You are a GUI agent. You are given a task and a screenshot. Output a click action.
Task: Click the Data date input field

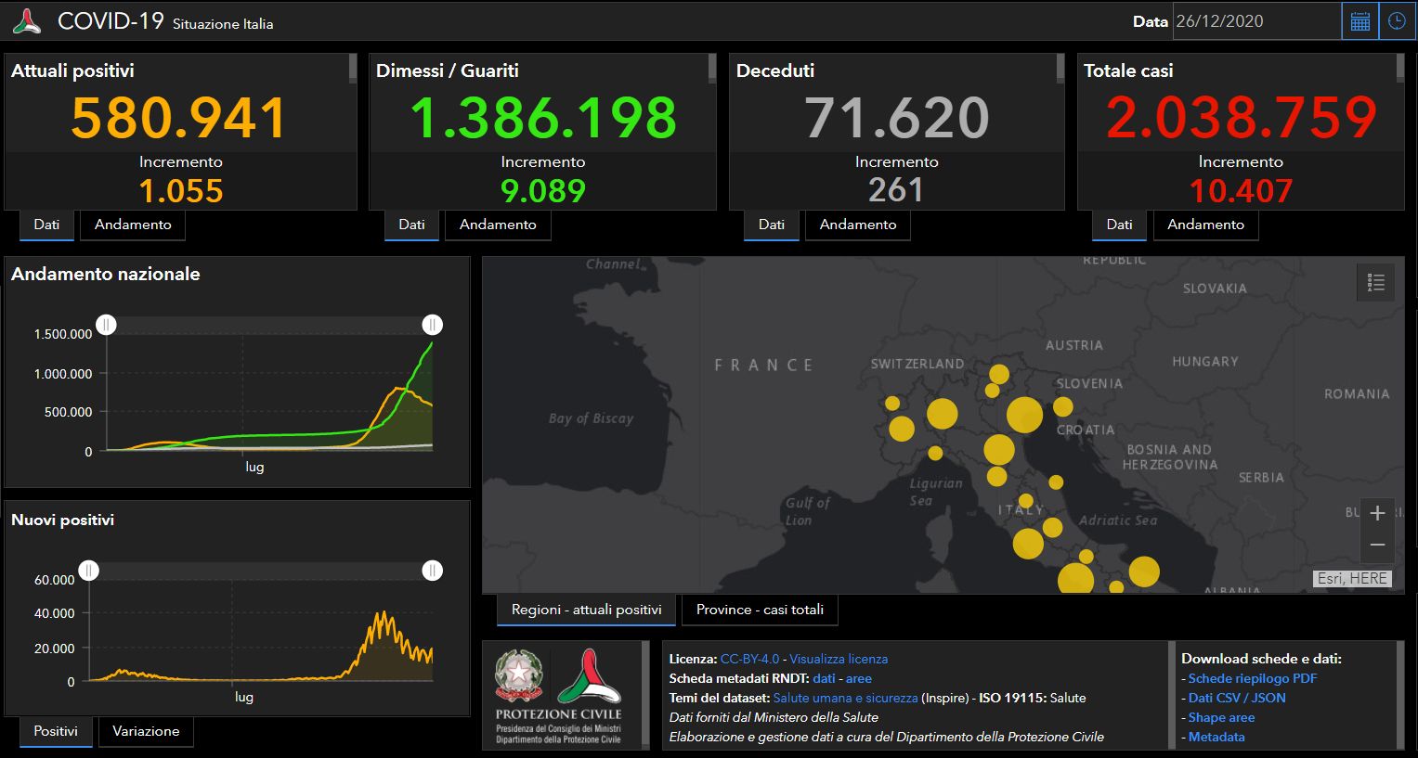pos(1255,21)
